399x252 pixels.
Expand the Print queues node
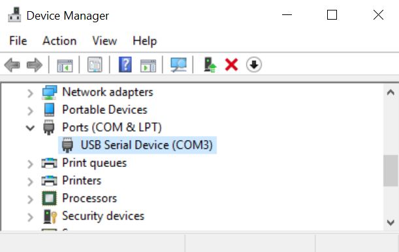(x=30, y=164)
